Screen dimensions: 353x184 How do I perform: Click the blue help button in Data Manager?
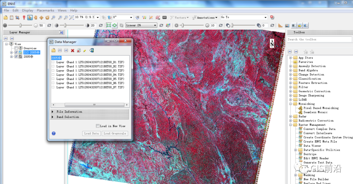54,133
